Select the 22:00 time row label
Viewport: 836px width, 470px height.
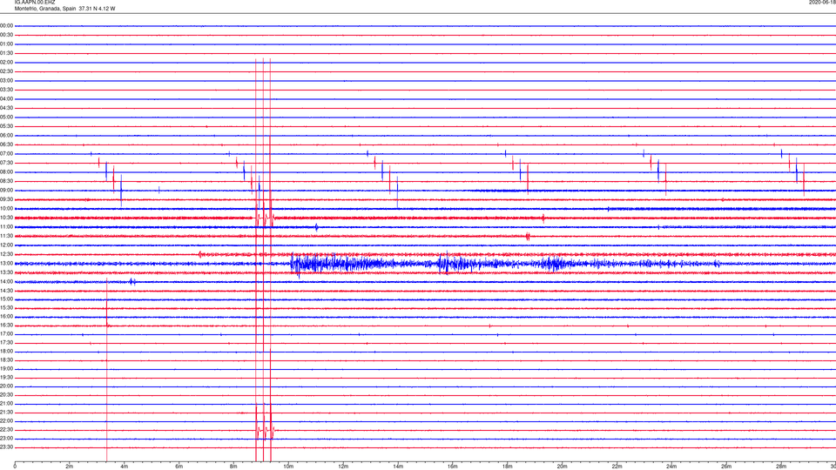pyautogui.click(x=7, y=421)
